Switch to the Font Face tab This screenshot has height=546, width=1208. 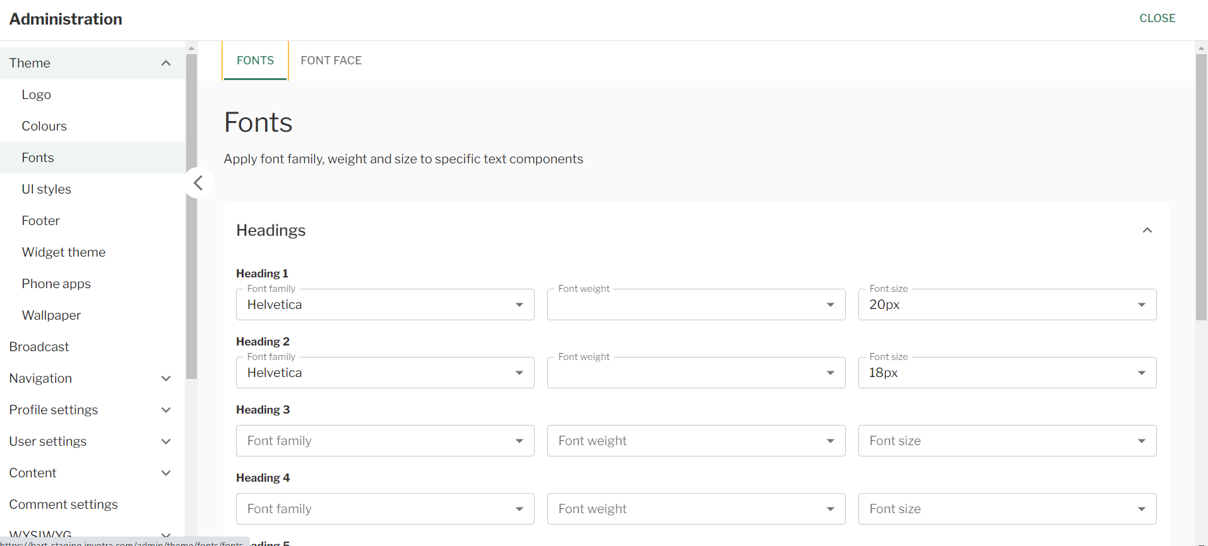tap(331, 61)
